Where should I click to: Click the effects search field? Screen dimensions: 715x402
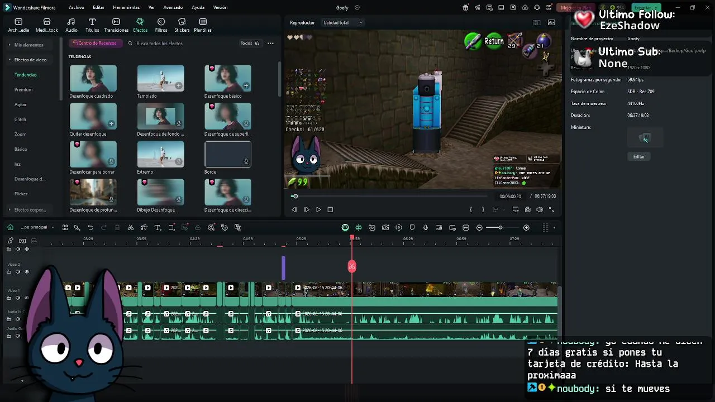tap(181, 43)
